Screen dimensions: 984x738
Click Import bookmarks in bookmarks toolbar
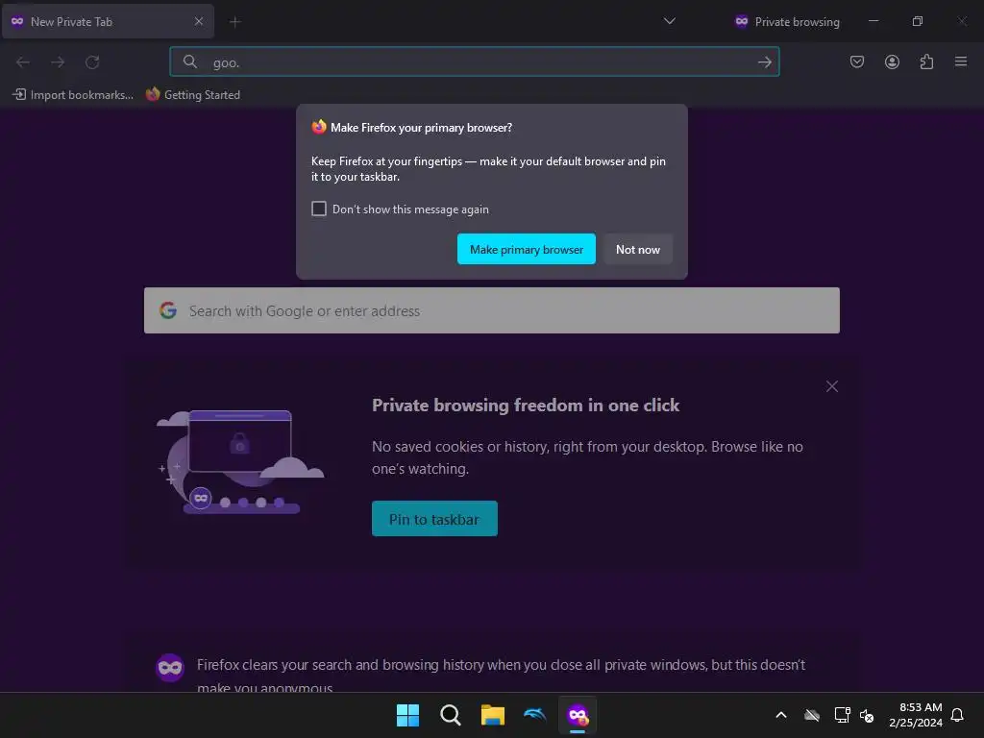tap(73, 95)
